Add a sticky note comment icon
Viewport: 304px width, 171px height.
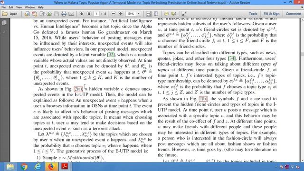coord(166,14)
